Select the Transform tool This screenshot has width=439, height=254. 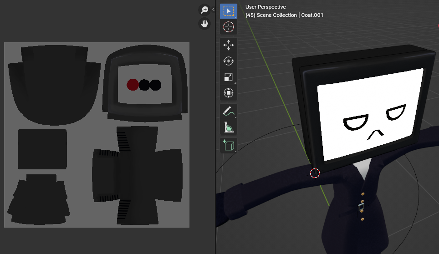click(x=229, y=93)
